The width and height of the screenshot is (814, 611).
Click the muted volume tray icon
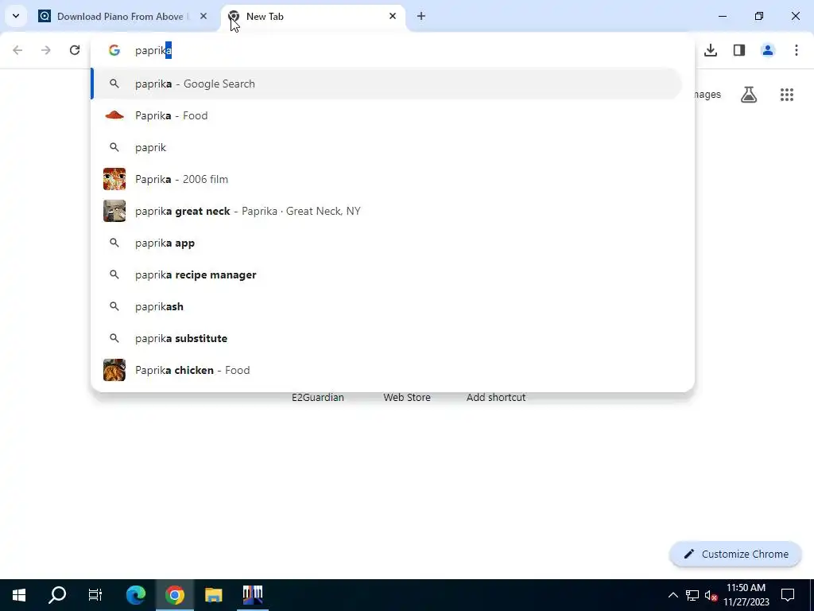tap(711, 595)
